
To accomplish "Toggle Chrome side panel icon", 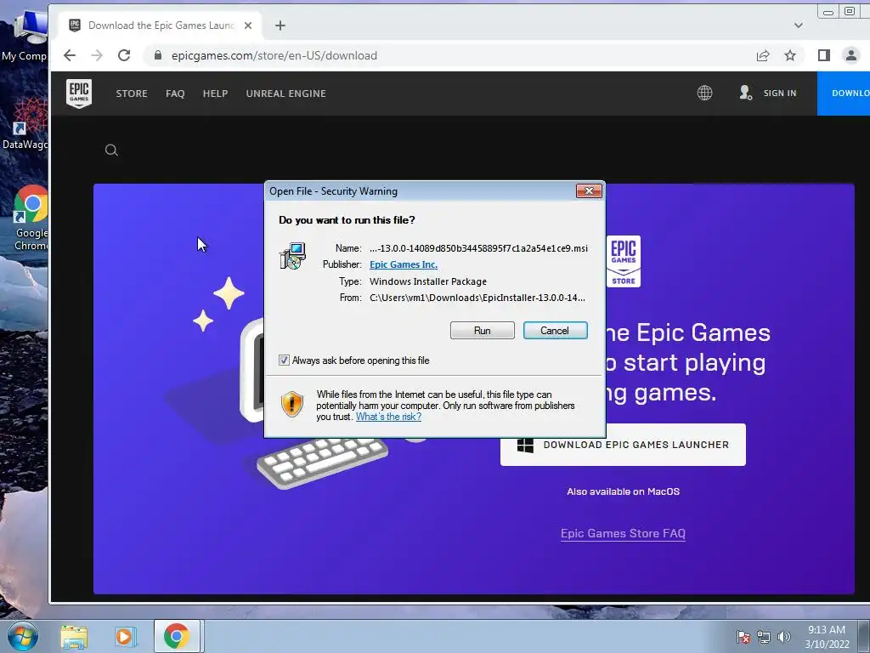I will pyautogui.click(x=824, y=55).
